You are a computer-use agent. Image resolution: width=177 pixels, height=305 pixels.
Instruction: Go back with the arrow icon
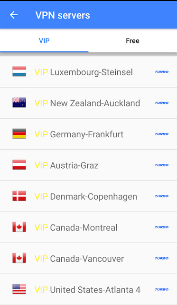(x=14, y=15)
